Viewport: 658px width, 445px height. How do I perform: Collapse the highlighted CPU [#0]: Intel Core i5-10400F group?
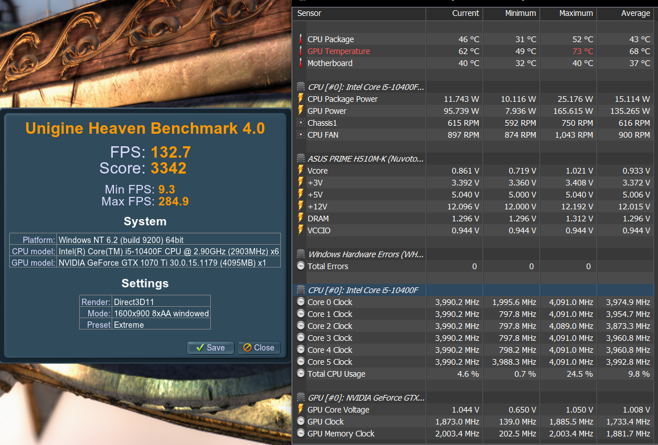(300, 290)
